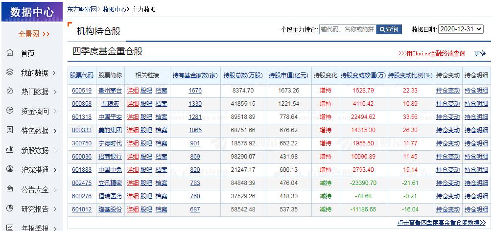This screenshot has width=493, height=231.
Task: Click the bar chart icon beside 新股数据
Action: [10, 149]
